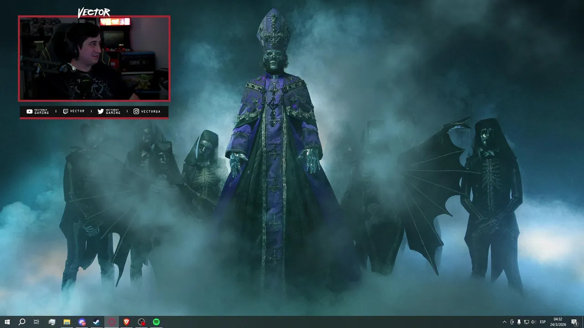584x328 pixels.
Task: Open Spotify from the taskbar
Action: click(156, 322)
